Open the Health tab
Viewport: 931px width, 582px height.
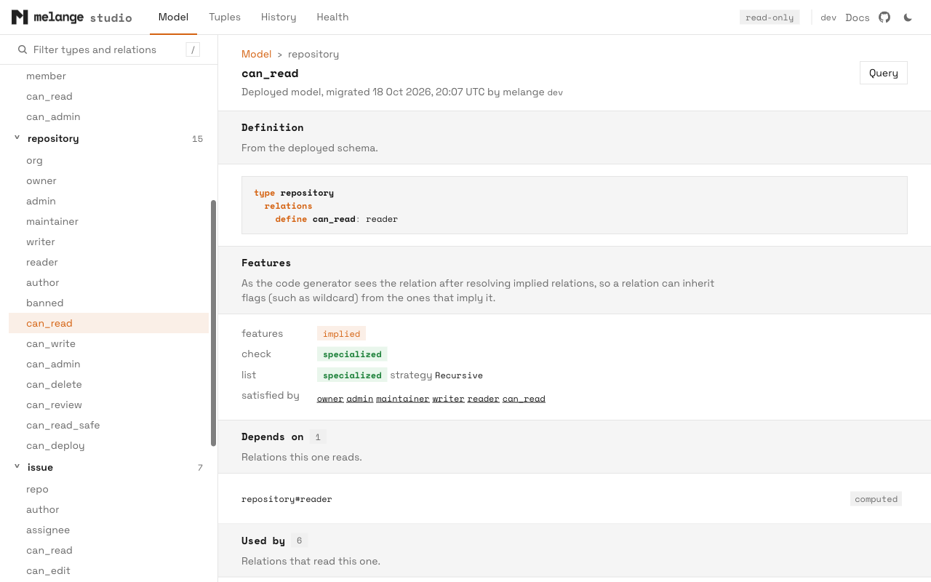point(332,17)
